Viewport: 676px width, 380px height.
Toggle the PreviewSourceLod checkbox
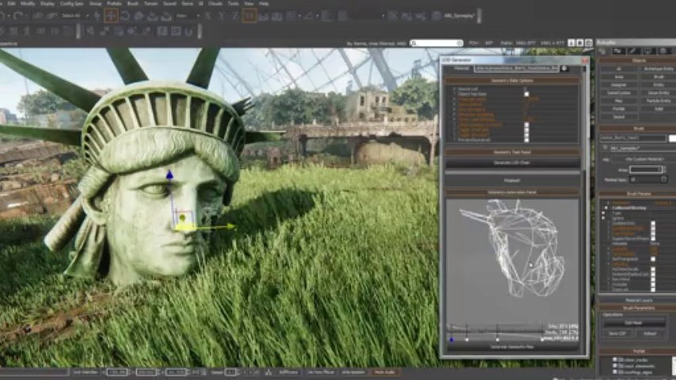coord(526,139)
